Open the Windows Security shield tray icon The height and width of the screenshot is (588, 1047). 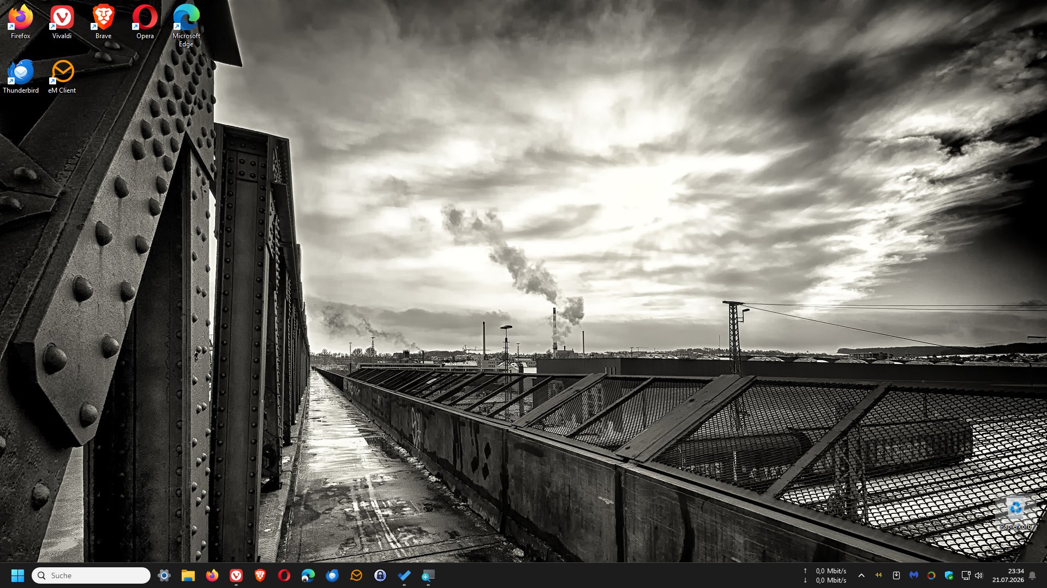[x=949, y=575]
